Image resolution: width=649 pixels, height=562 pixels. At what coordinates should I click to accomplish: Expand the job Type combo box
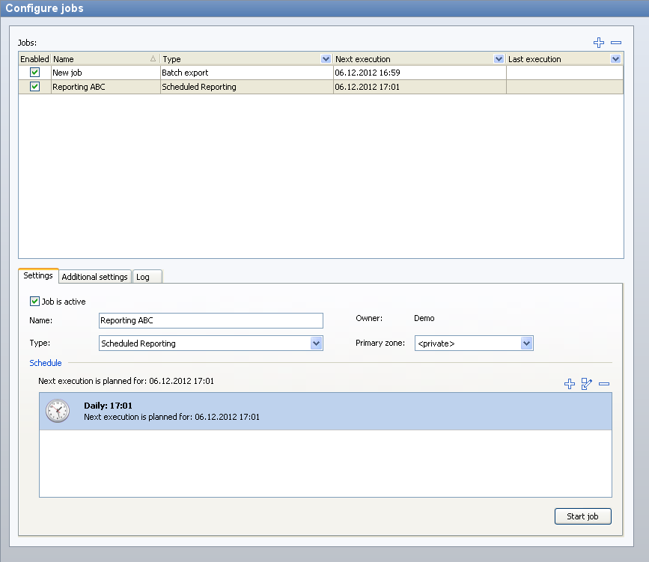click(316, 343)
